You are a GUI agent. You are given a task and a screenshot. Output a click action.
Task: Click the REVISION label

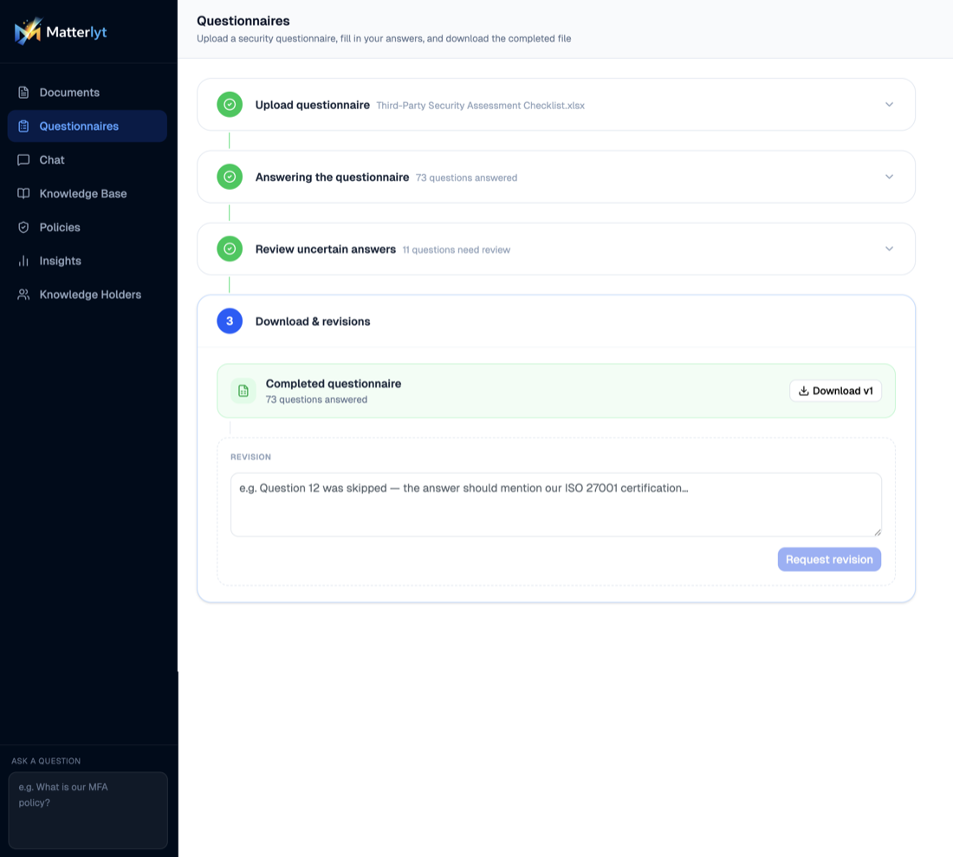click(x=250, y=457)
